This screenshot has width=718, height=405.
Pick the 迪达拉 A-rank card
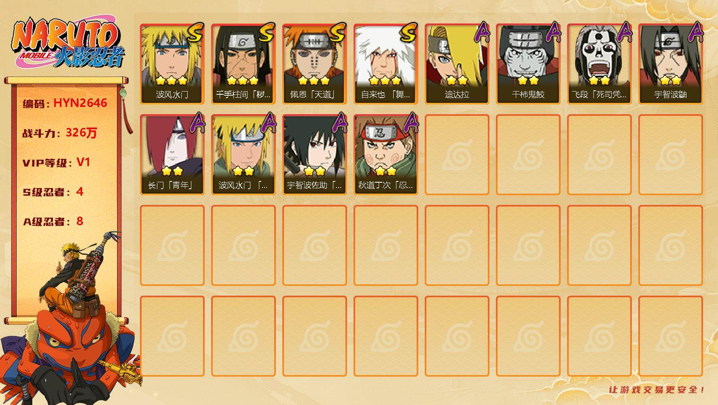point(457,64)
